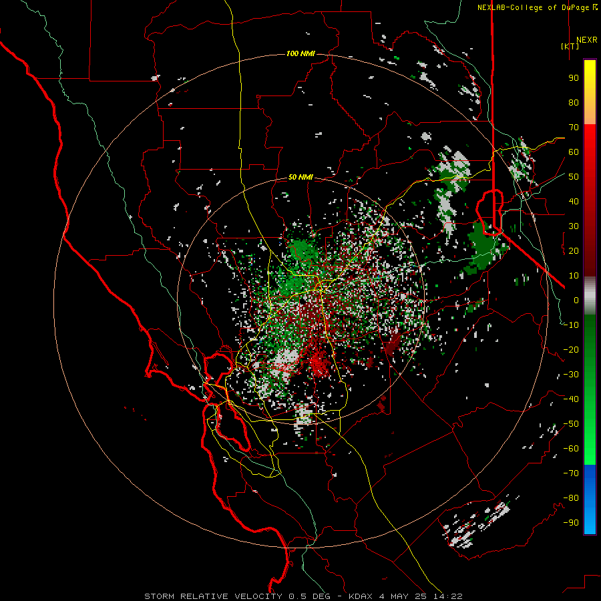This screenshot has width=601, height=601.
Task: Click the 4 MAY 25 date text
Action: 404,596
